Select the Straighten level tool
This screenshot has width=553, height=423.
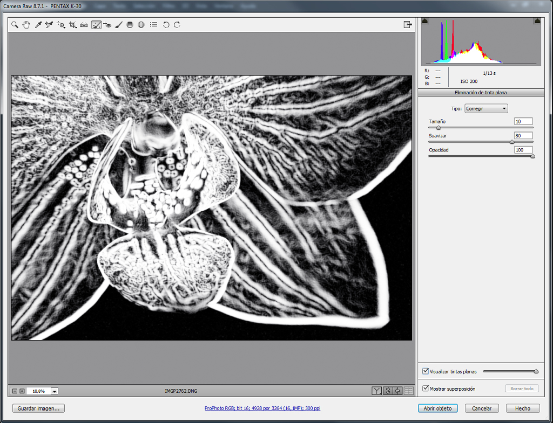tap(84, 25)
